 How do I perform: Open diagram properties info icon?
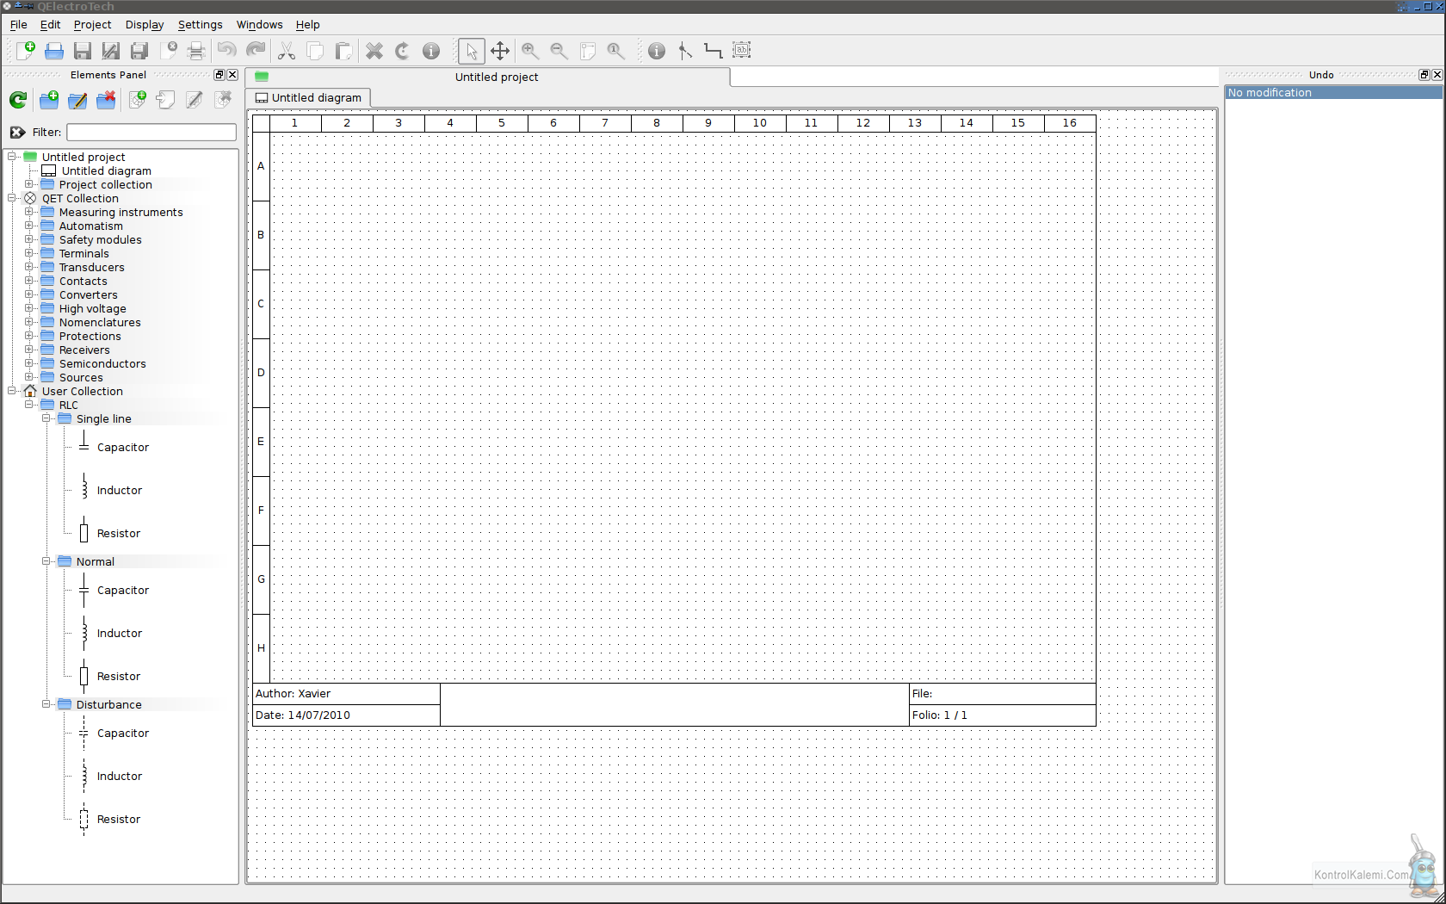pyautogui.click(x=657, y=51)
